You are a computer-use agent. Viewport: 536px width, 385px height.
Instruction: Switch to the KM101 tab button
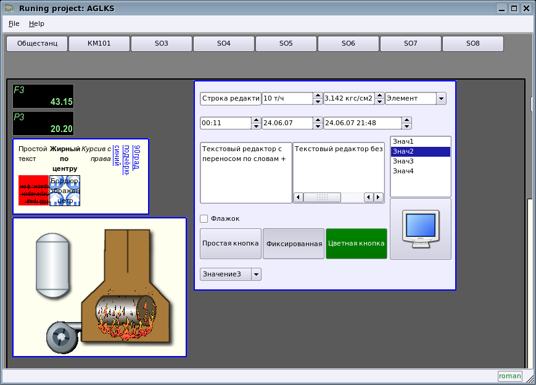point(99,44)
